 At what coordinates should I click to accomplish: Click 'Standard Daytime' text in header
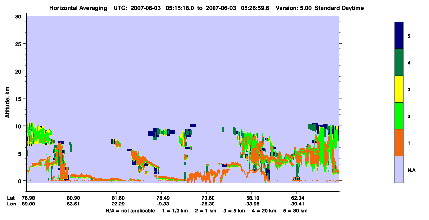pyautogui.click(x=339, y=8)
